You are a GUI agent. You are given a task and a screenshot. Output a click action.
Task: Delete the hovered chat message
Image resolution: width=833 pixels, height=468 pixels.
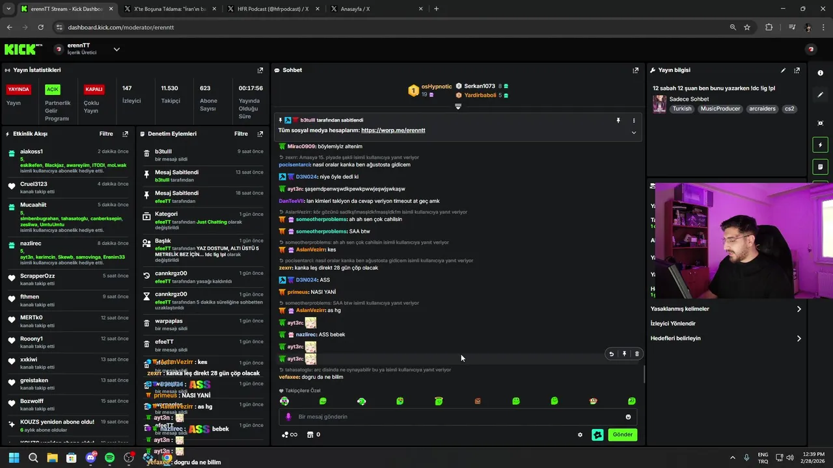click(636, 354)
